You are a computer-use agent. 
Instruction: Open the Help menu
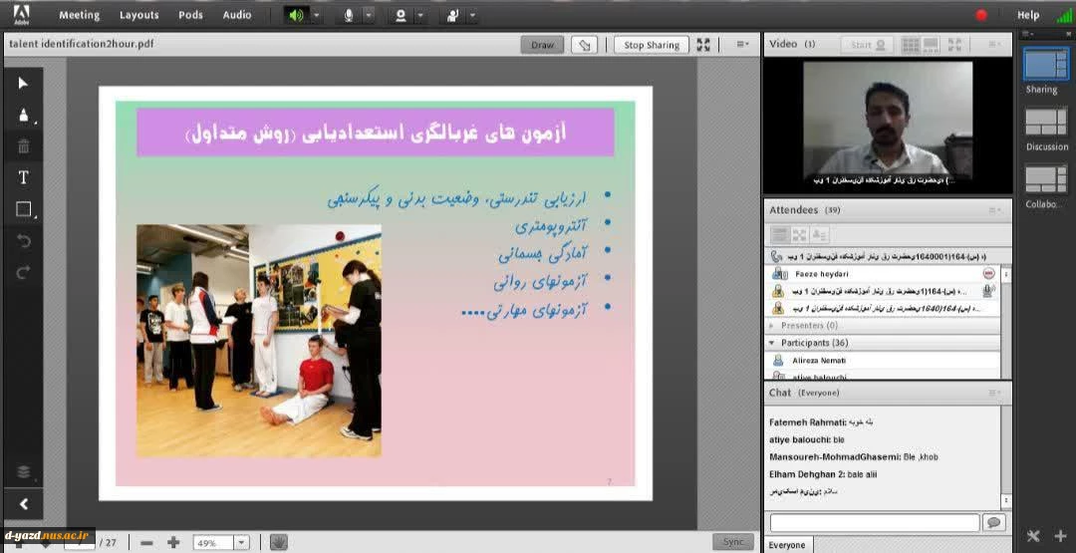pyautogui.click(x=1028, y=15)
